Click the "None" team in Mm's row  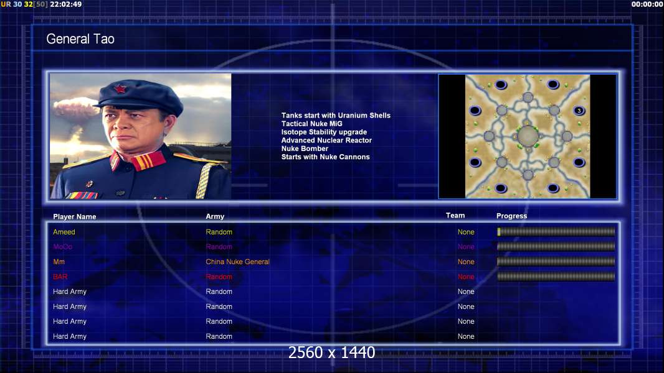[466, 262]
